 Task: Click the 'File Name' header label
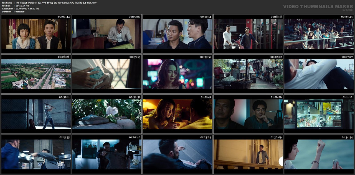tap(7, 3)
